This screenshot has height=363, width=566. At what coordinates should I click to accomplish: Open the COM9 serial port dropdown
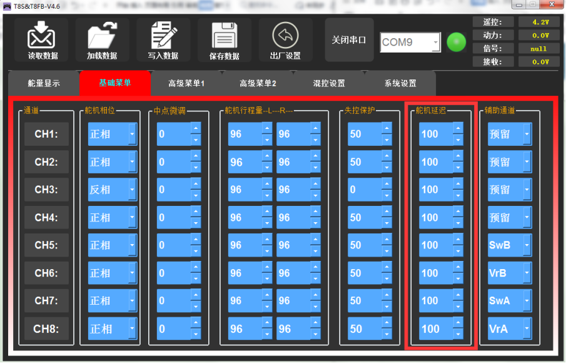(435, 43)
